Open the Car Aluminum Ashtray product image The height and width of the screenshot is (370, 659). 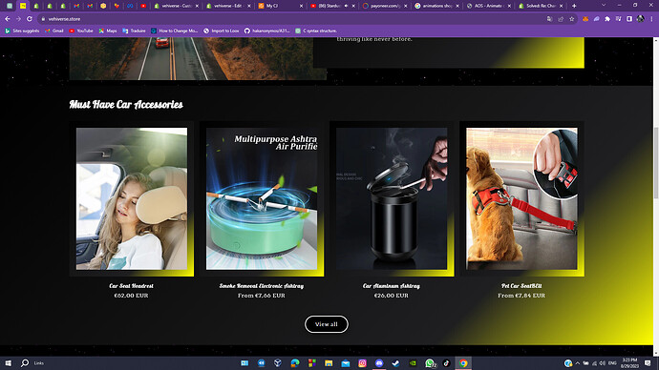[392, 198]
